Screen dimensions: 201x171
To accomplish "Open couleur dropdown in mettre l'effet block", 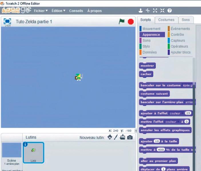I will [x=172, y=121].
